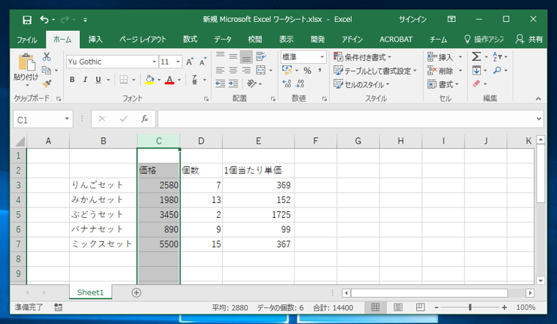Viewport: 557px width, 324px height.
Task: Expand the Name Box C1 dropdown
Action: pyautogui.click(x=67, y=119)
